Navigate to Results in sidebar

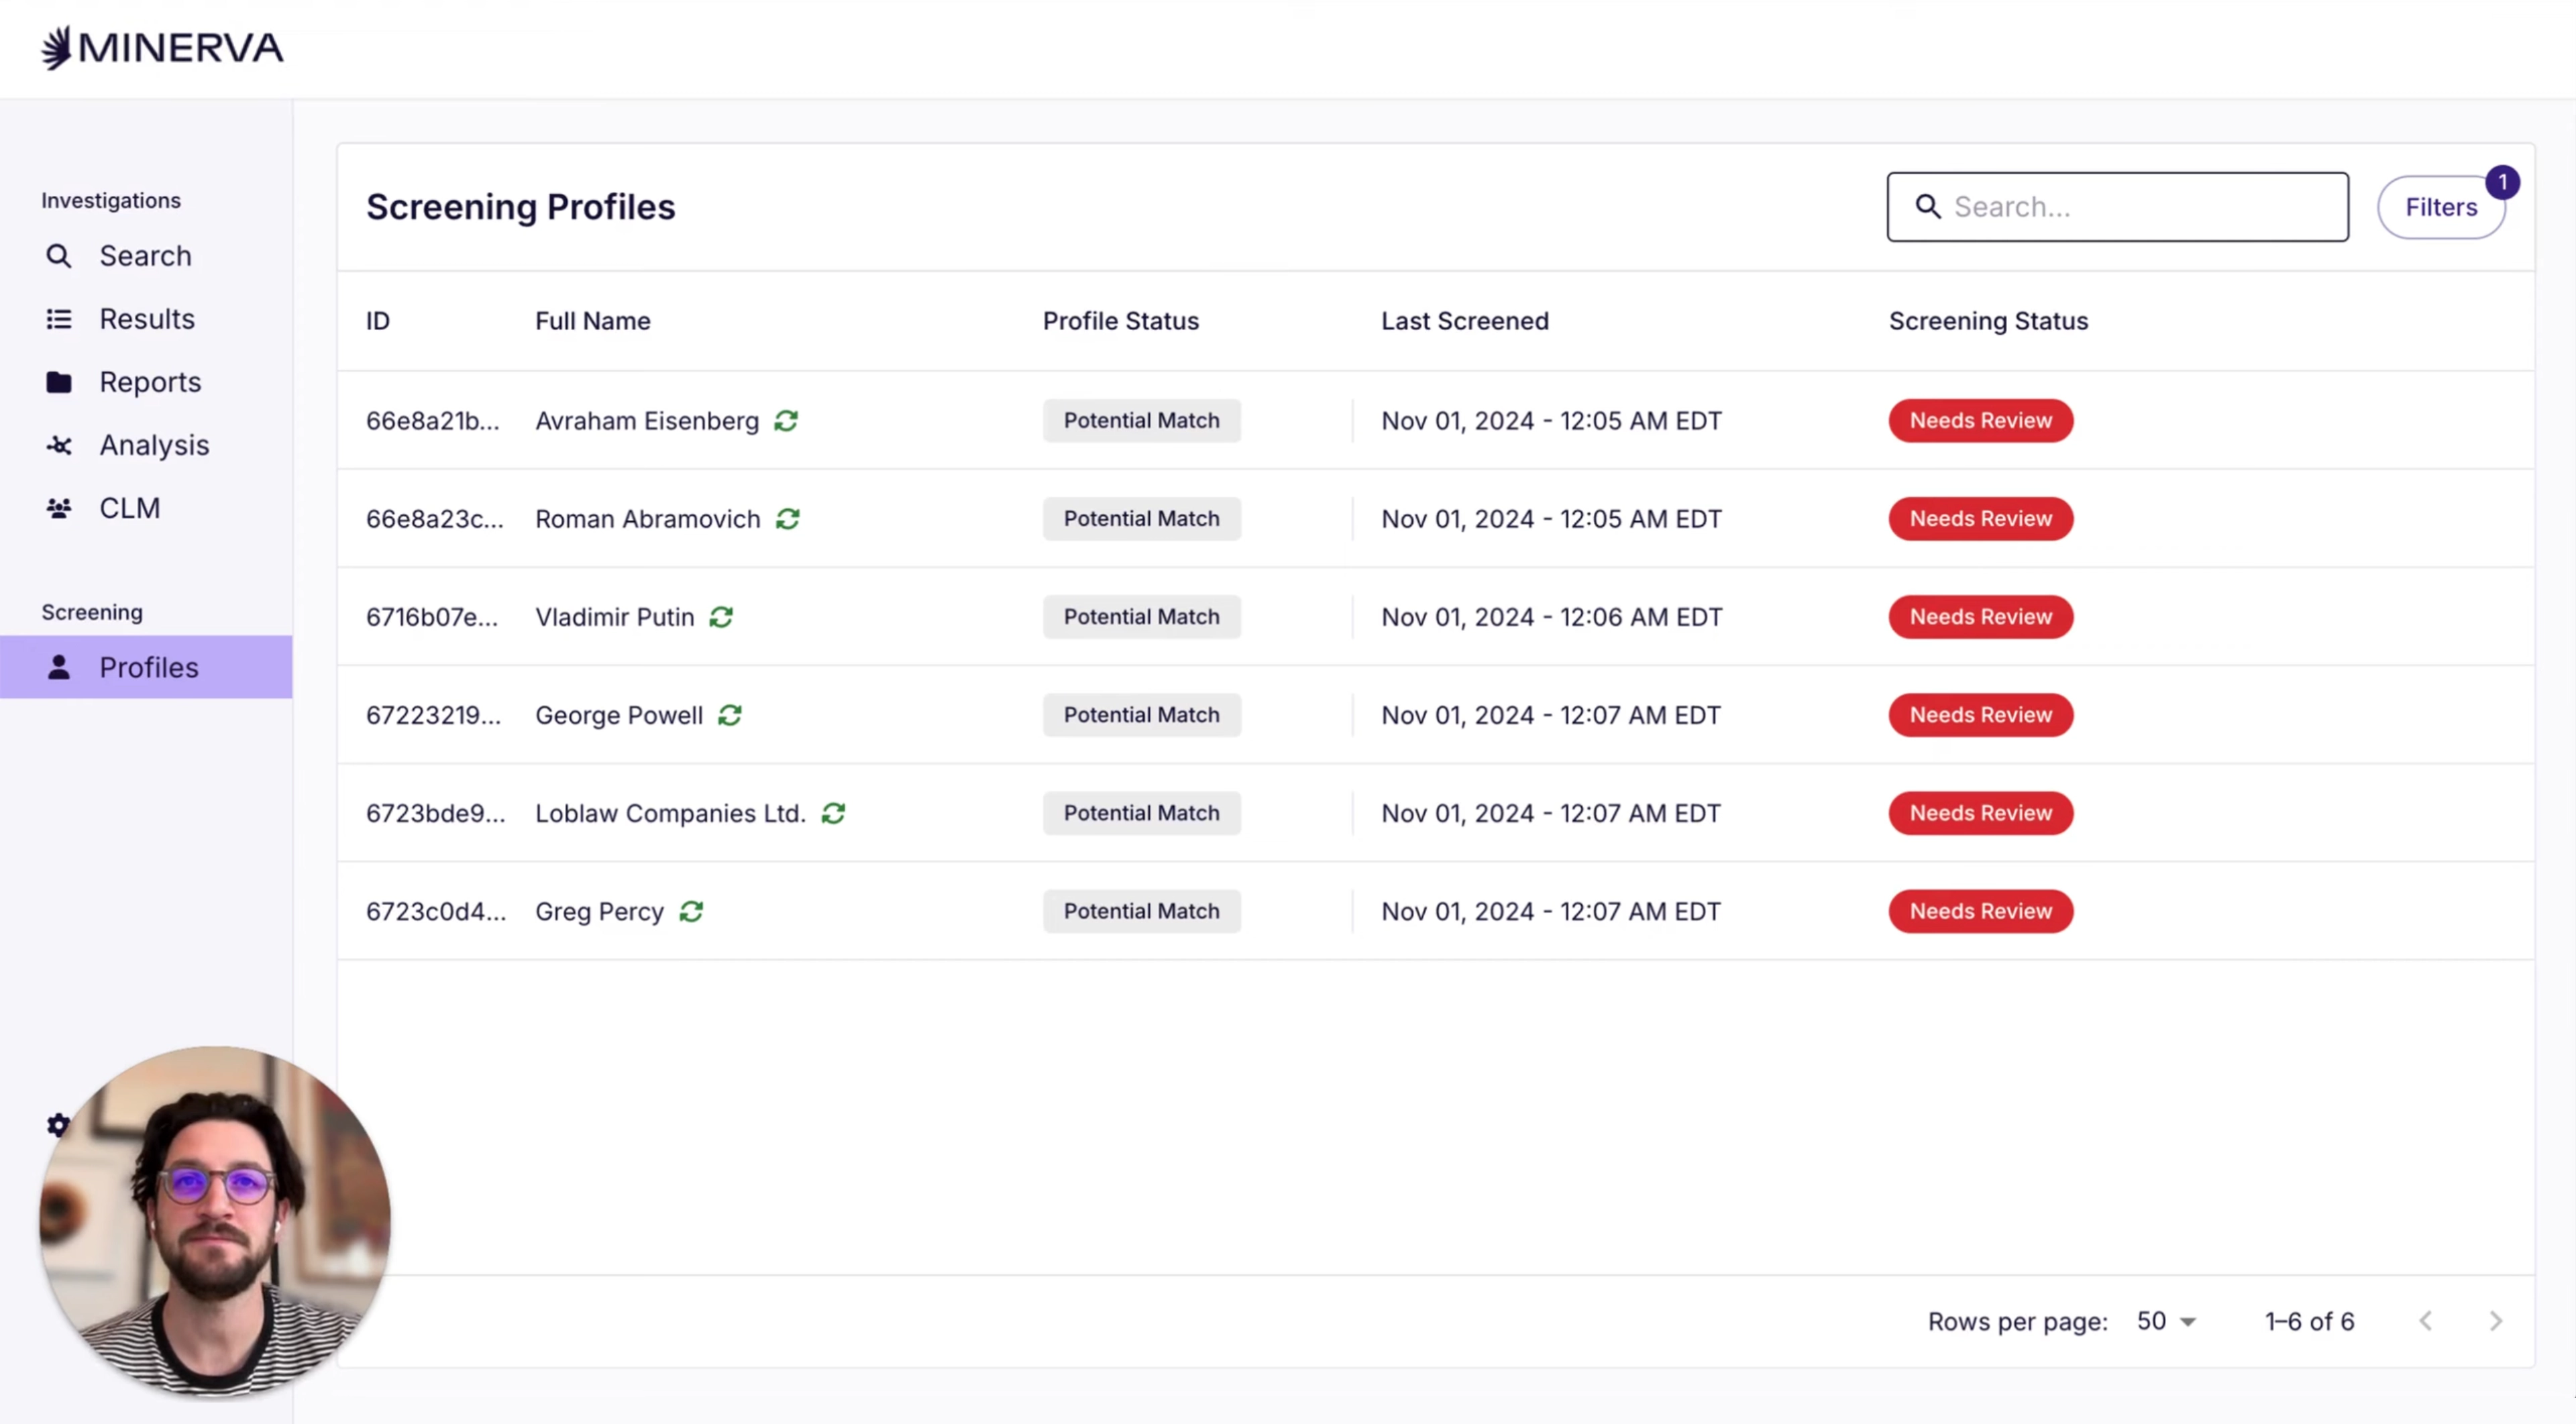pos(146,319)
